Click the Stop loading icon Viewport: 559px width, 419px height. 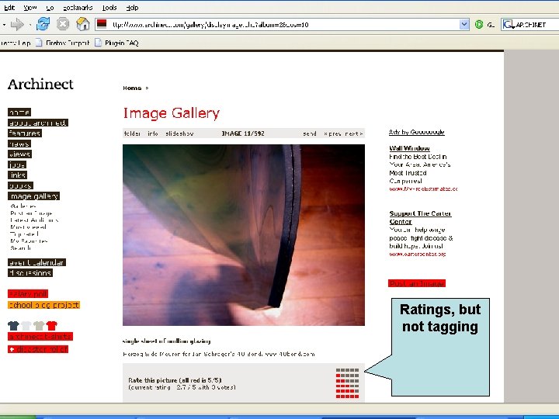pyautogui.click(x=63, y=24)
